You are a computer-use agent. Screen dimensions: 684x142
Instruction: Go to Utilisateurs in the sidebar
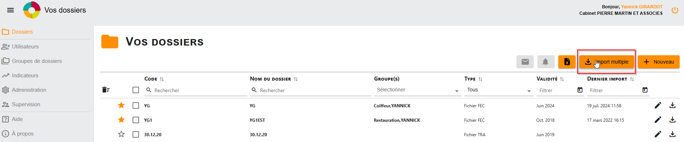25,47
